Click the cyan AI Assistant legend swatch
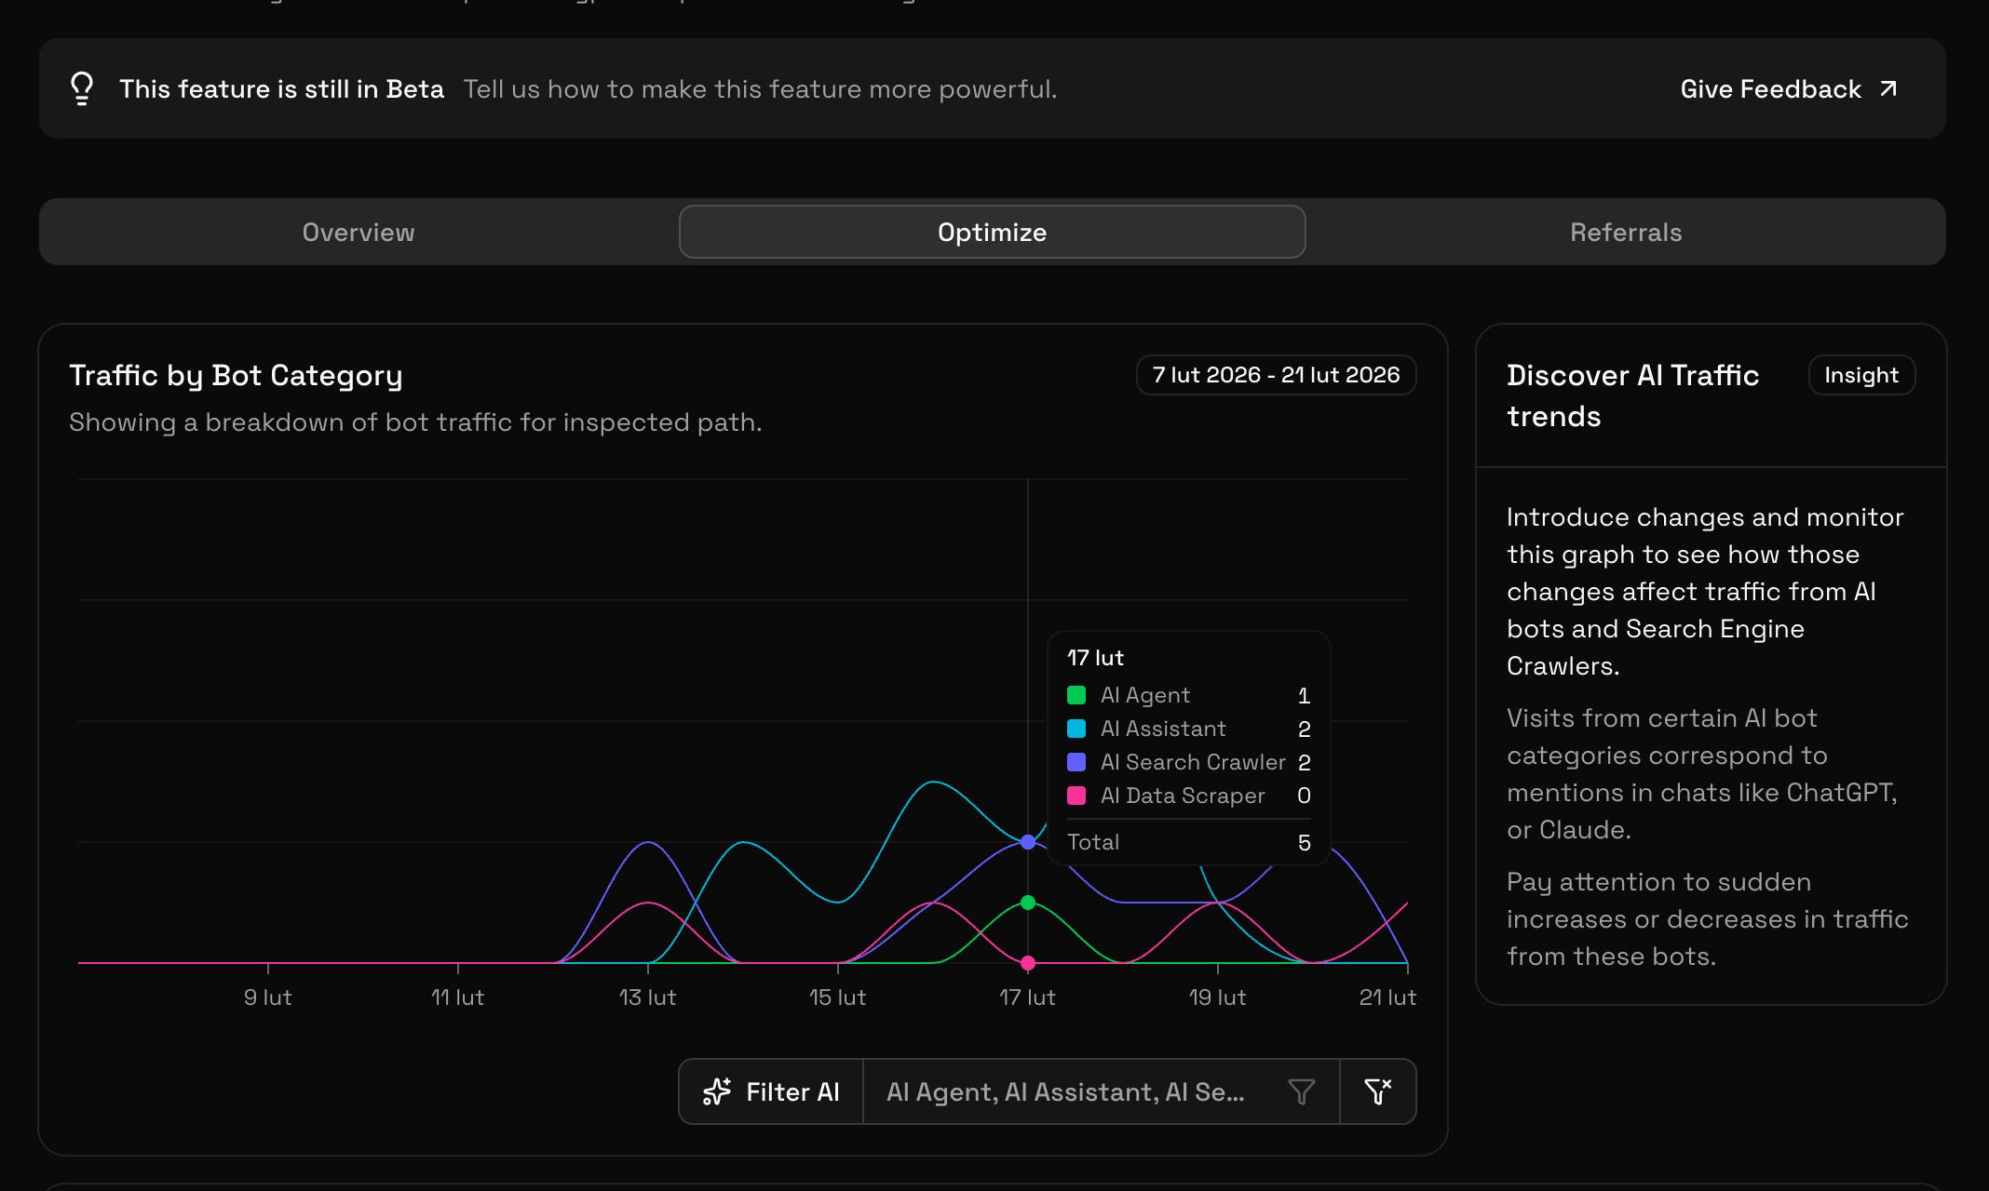The height and width of the screenshot is (1191, 1989). coord(1076,729)
